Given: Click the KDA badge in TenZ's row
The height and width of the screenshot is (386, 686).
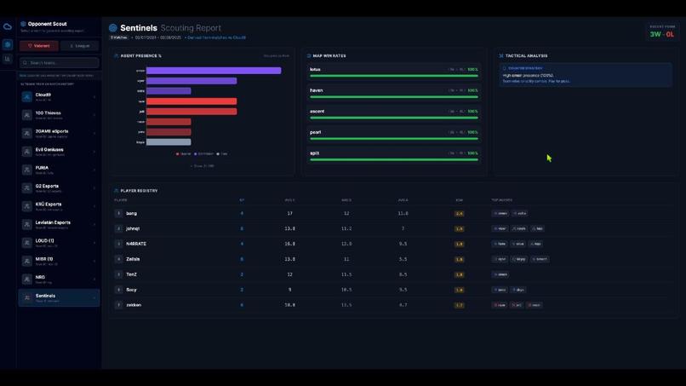Looking at the screenshot, I should pos(459,274).
